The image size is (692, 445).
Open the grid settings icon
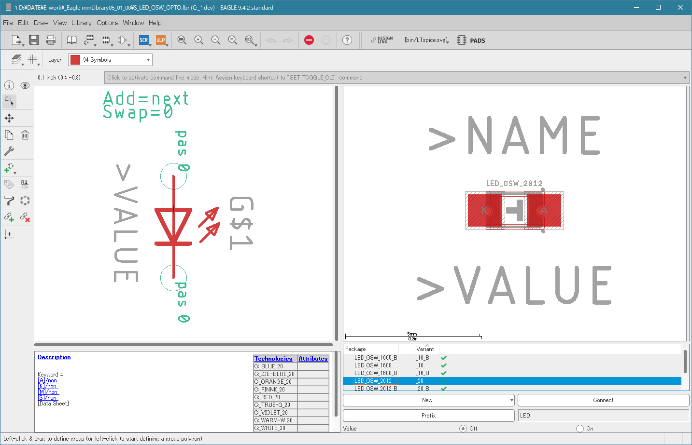point(32,59)
